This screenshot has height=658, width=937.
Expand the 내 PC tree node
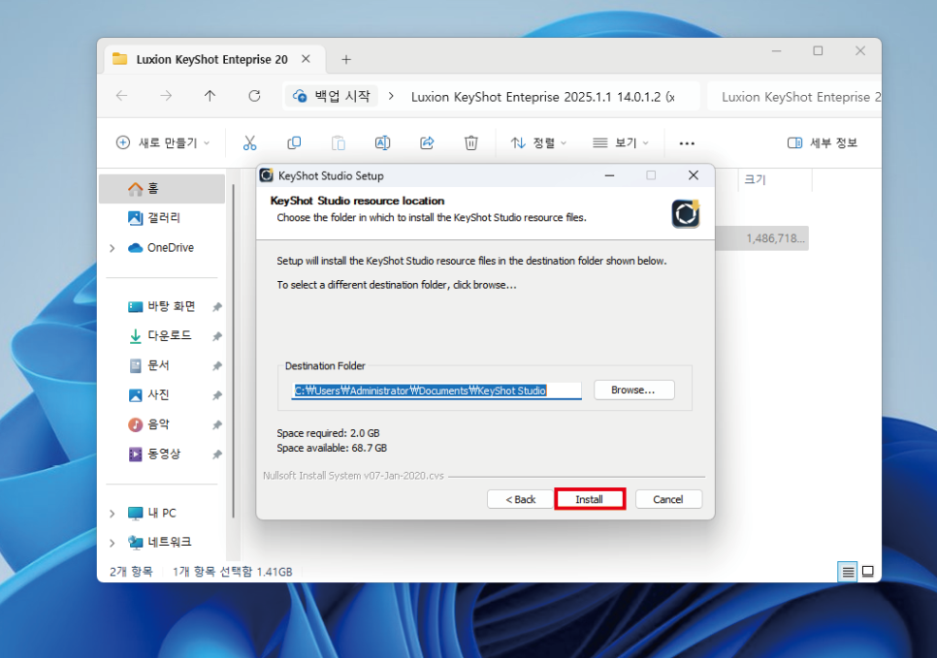click(x=113, y=513)
